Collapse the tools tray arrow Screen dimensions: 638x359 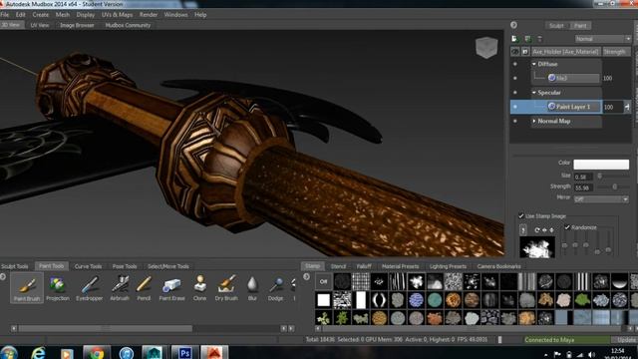click(x=3, y=277)
